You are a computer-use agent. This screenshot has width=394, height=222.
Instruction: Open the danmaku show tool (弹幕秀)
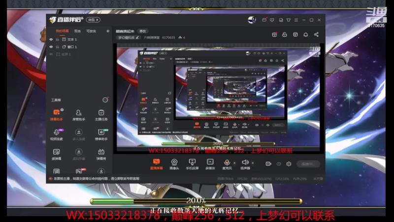101,154
